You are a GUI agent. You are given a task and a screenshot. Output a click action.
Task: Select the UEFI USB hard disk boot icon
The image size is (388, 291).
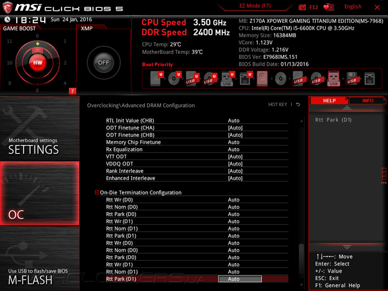click(x=192, y=79)
